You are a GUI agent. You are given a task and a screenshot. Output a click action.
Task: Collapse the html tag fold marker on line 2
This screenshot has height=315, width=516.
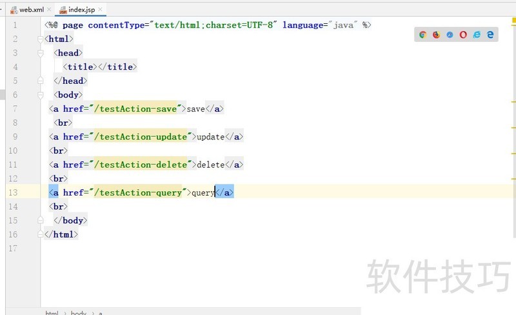[x=41, y=39]
